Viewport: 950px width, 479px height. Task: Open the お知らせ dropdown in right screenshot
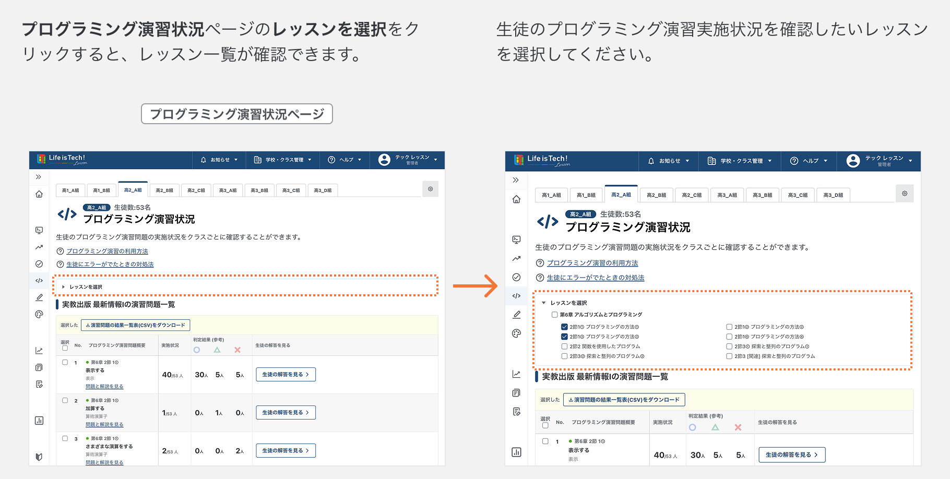click(x=669, y=161)
